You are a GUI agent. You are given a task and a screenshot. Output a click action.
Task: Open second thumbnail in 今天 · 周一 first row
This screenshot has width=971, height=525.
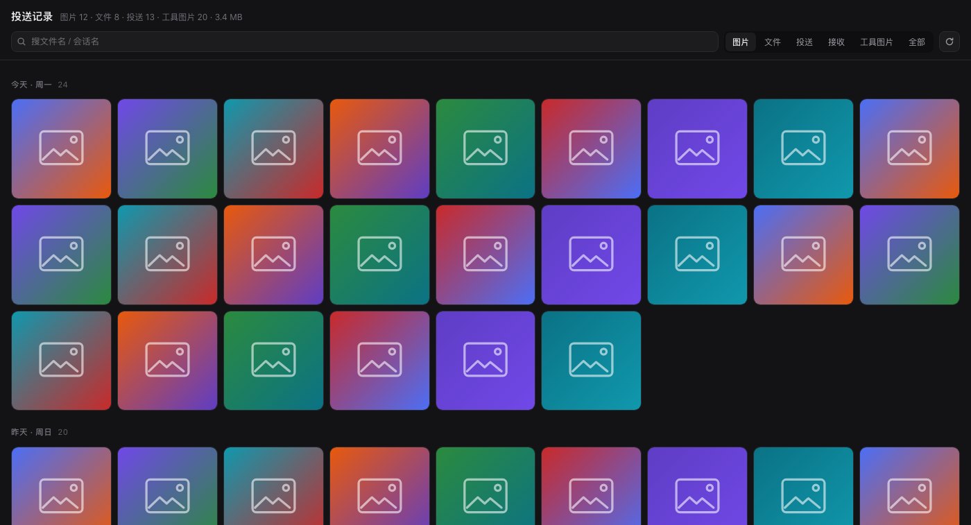click(168, 148)
